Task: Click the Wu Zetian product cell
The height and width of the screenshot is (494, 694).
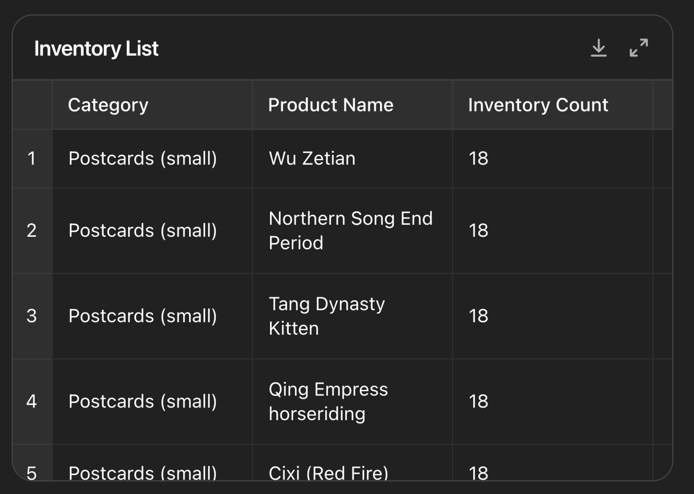Action: point(353,159)
